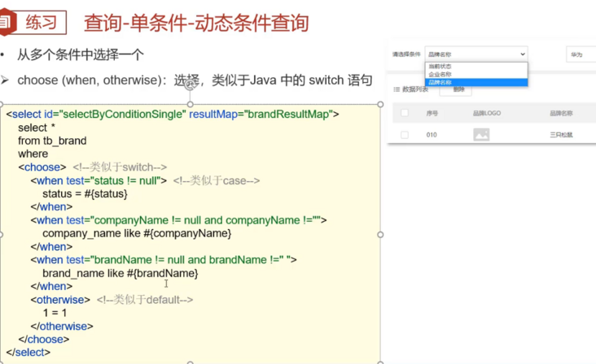Click the top-middle sizing handle of code box
596x364 pixels.
pyautogui.click(x=190, y=104)
